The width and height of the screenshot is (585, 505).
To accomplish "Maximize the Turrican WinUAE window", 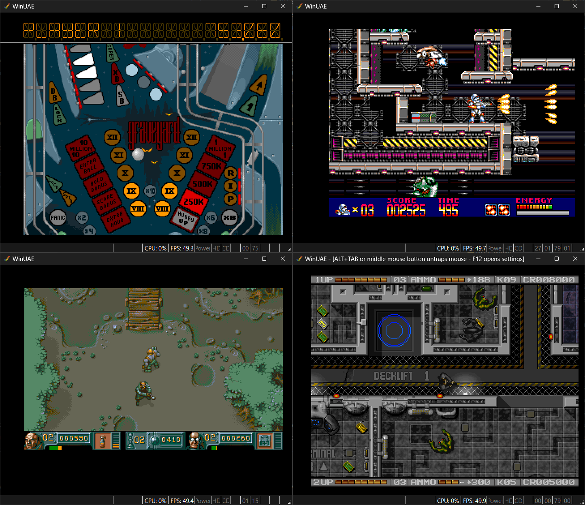I will (557, 6).
